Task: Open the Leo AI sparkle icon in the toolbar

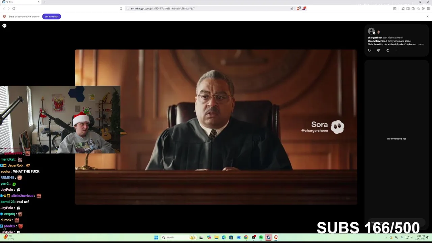Action: coord(418,8)
